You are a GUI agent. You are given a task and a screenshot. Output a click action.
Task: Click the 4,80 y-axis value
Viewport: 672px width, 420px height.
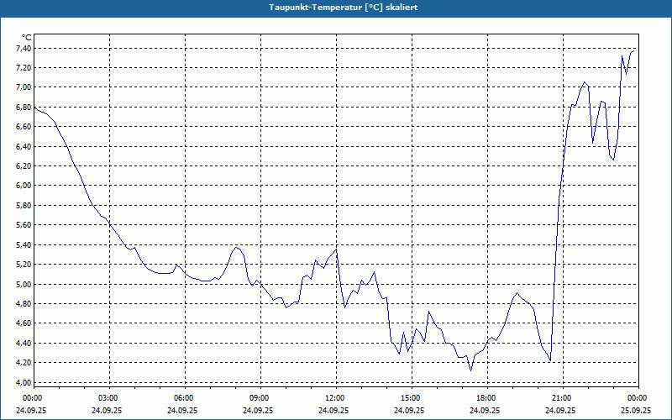point(24,303)
